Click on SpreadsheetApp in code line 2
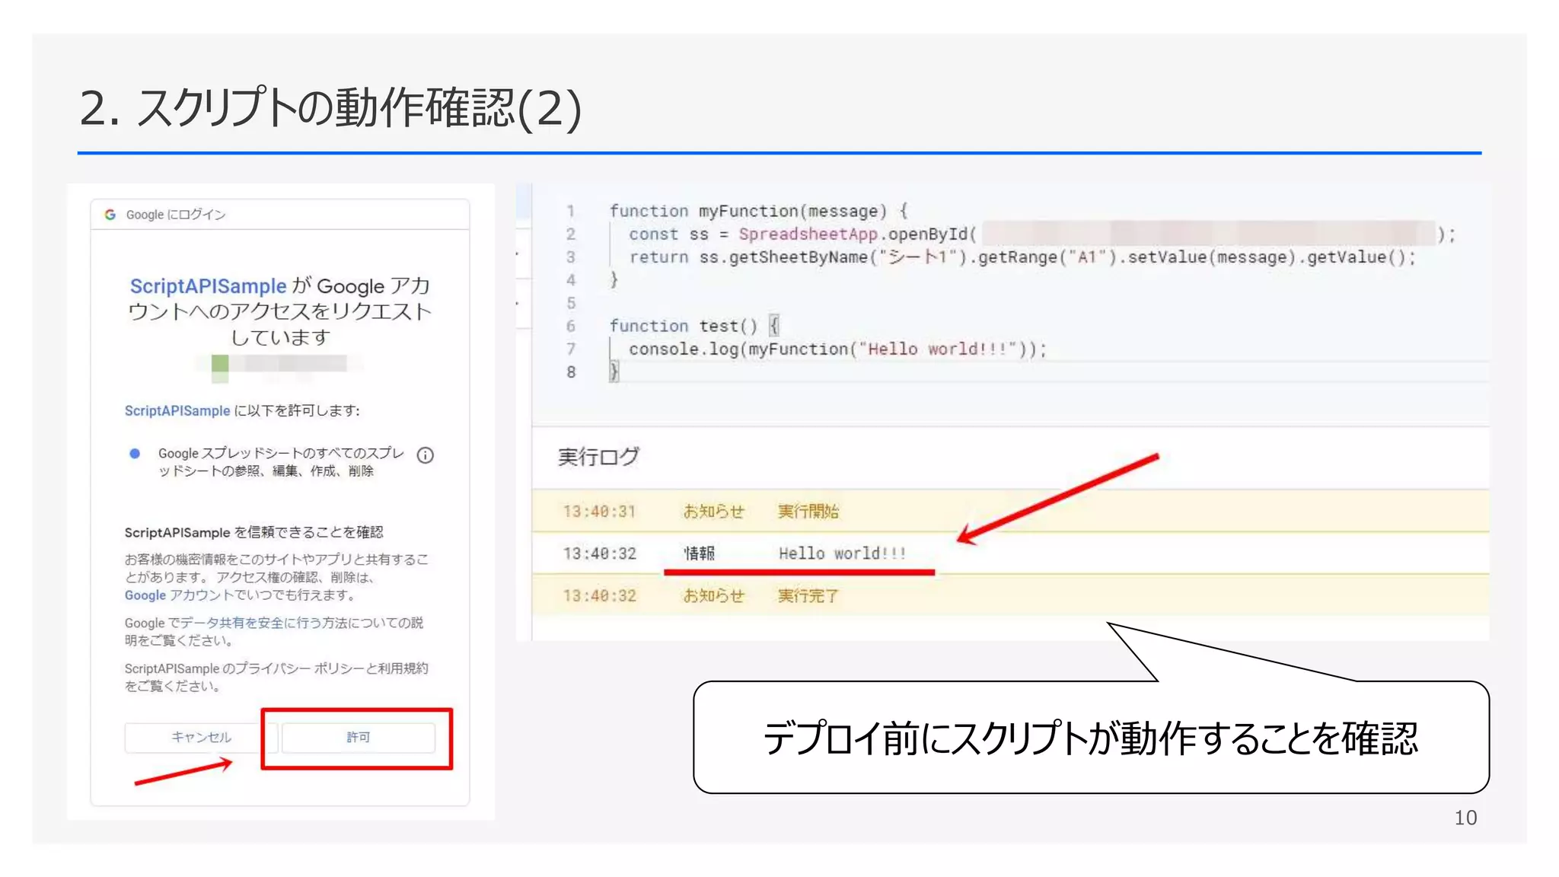 tap(807, 234)
